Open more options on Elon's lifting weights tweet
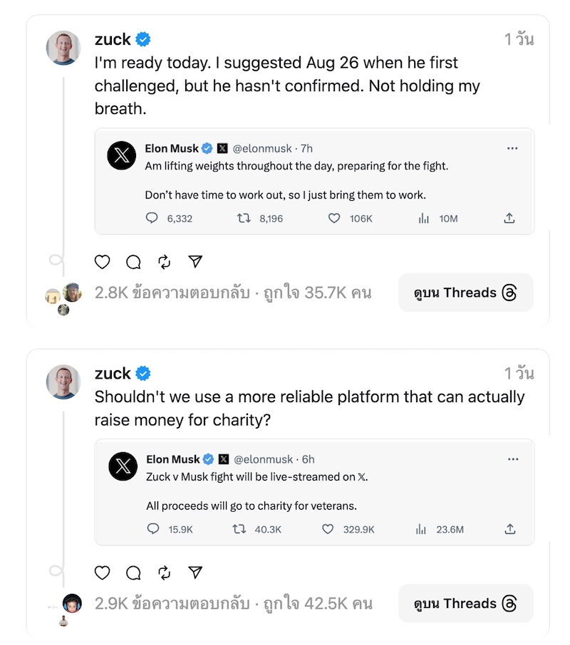The height and width of the screenshot is (645, 570). click(x=512, y=149)
